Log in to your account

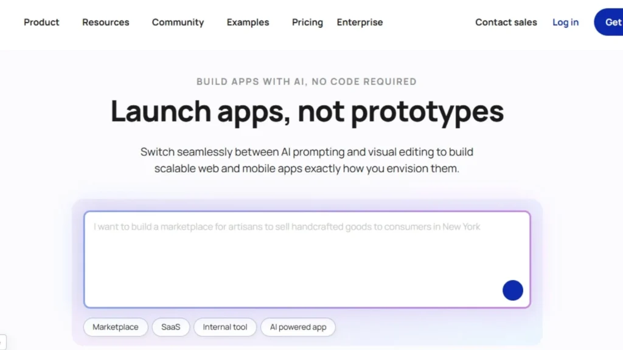565,22
